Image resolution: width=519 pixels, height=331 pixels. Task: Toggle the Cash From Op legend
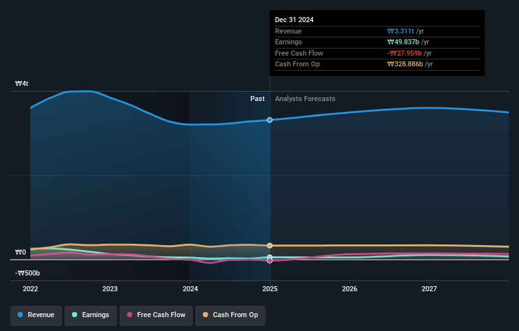pyautogui.click(x=230, y=315)
